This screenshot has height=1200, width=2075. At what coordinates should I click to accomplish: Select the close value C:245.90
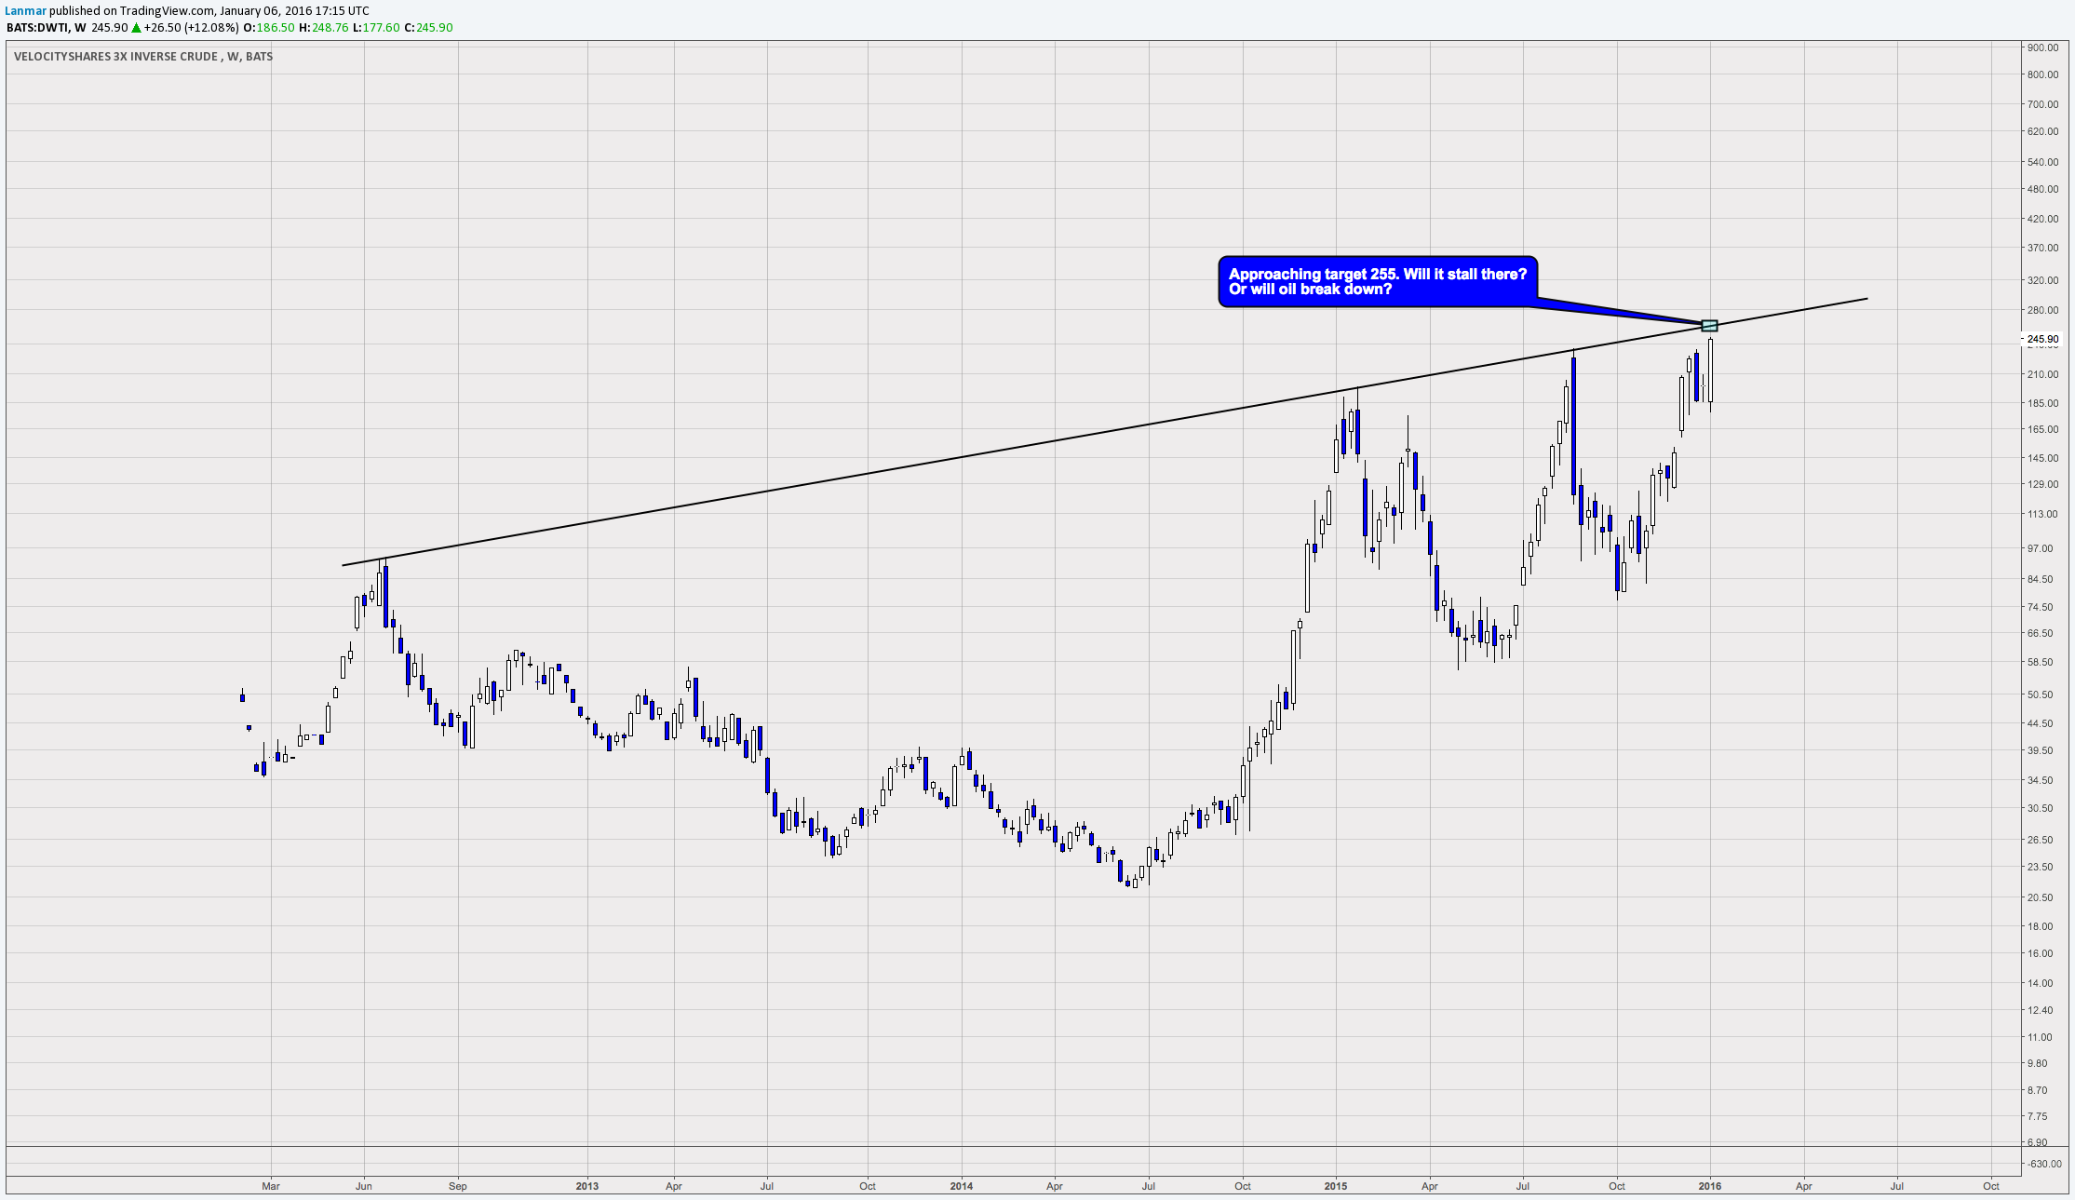tap(429, 28)
